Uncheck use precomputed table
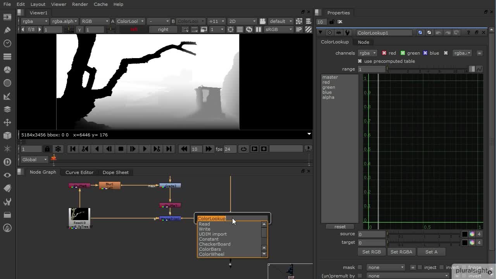This screenshot has width=496, height=279. (360, 61)
